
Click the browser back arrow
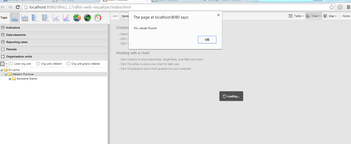pos(3,7)
